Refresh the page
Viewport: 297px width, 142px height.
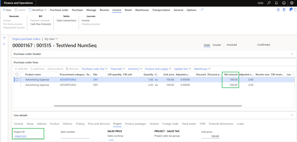coord(296,10)
